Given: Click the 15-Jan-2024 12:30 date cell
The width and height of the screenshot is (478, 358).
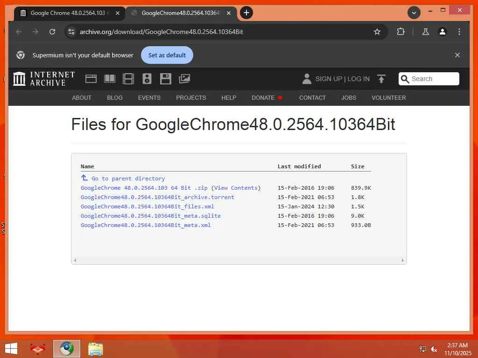Looking at the screenshot, I should click(306, 207).
